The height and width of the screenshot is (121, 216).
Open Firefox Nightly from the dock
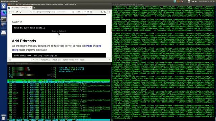coord(4,13)
